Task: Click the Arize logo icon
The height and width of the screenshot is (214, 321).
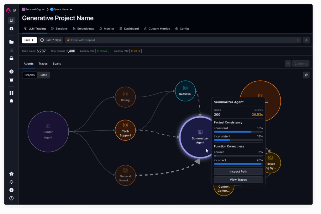Action: tap(8, 10)
